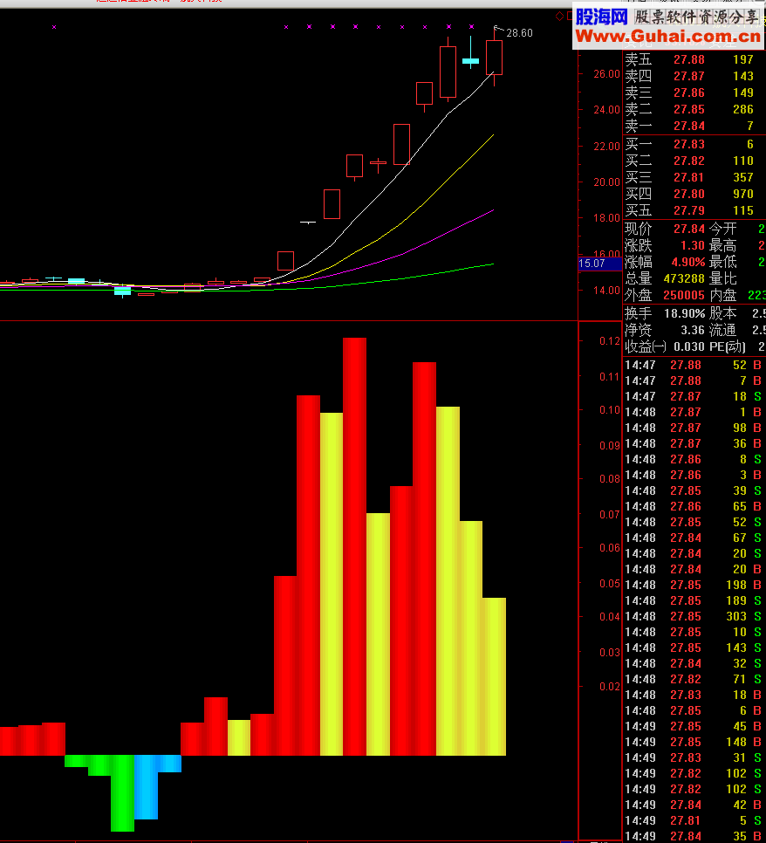Click the 最低 label

pos(723,263)
